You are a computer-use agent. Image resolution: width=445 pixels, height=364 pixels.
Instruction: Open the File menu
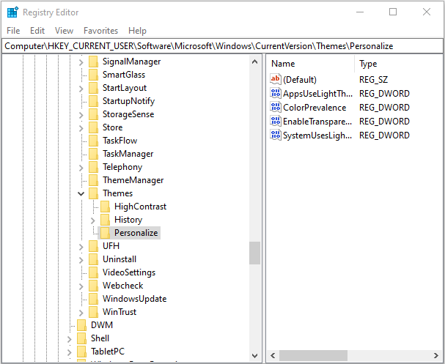click(13, 31)
